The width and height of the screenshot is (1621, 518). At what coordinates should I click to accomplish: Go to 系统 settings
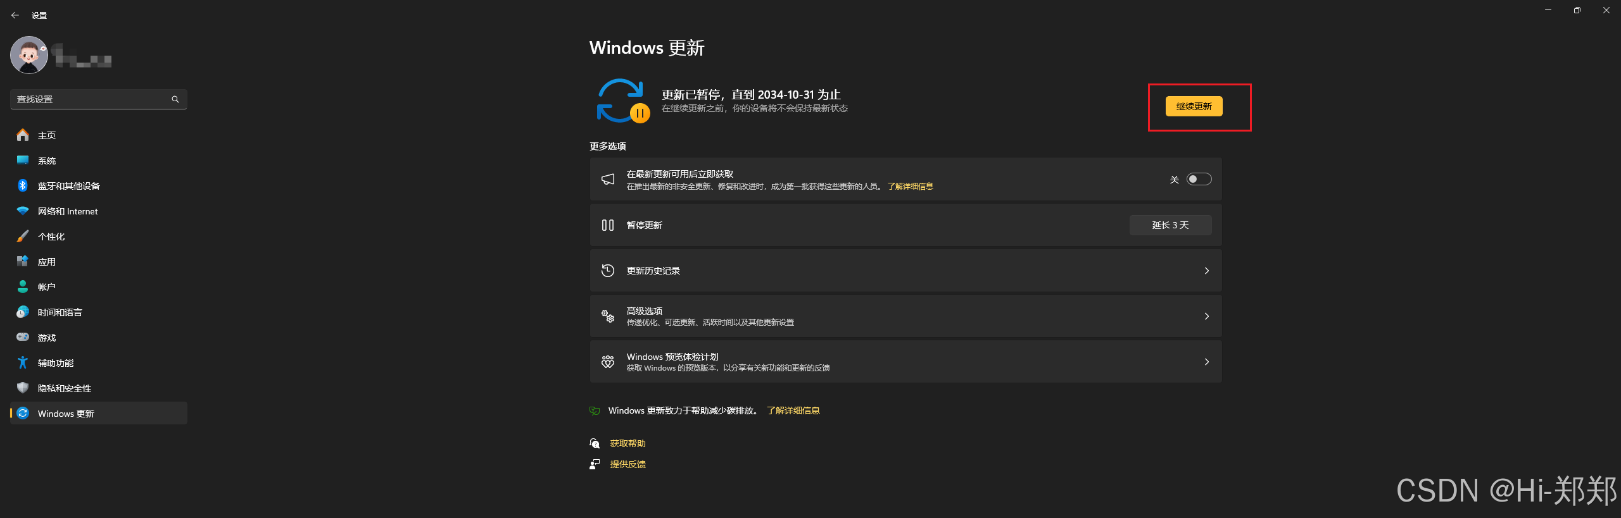pos(98,161)
